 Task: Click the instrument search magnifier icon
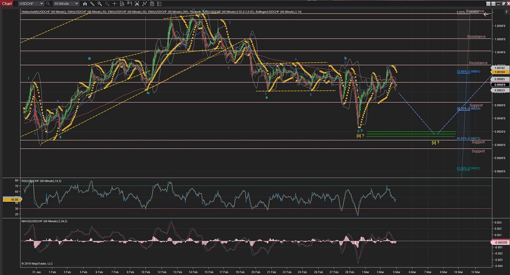click(x=48, y=4)
